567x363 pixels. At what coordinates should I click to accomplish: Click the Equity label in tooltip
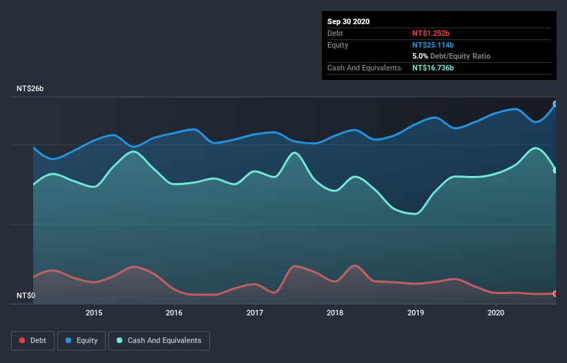[x=338, y=45]
